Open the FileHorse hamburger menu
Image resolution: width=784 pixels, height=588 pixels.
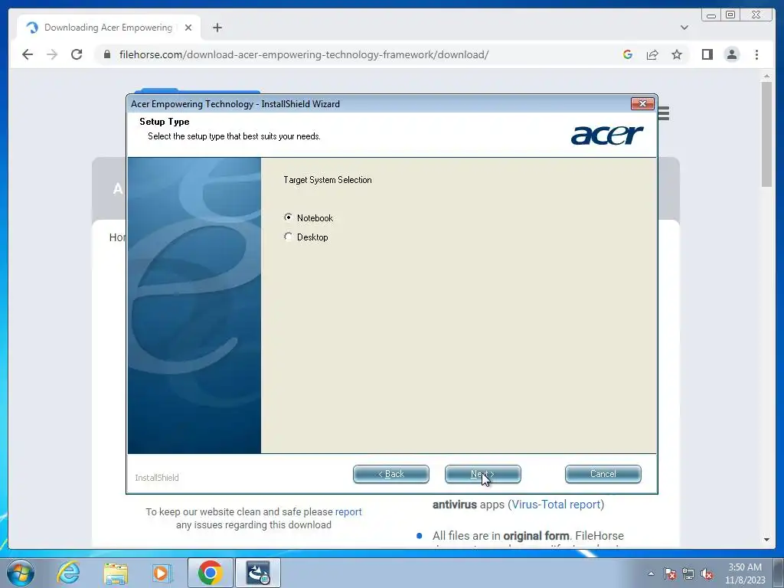[x=664, y=113]
